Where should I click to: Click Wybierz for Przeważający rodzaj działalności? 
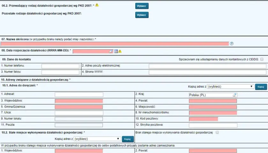(142, 6)
